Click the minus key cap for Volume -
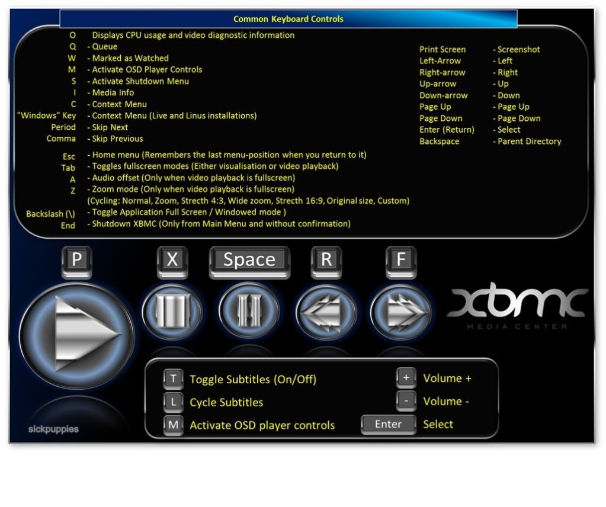 point(406,401)
